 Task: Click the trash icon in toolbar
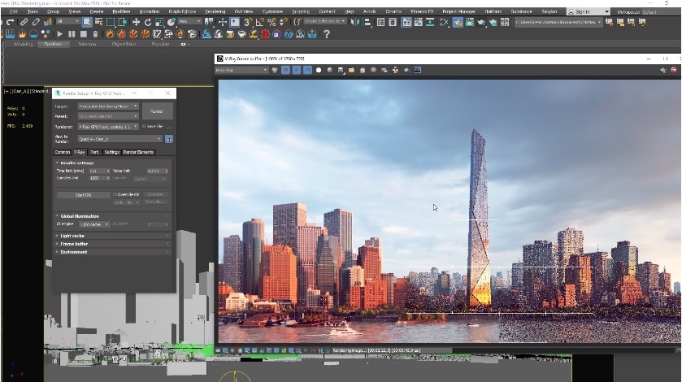tap(95, 34)
